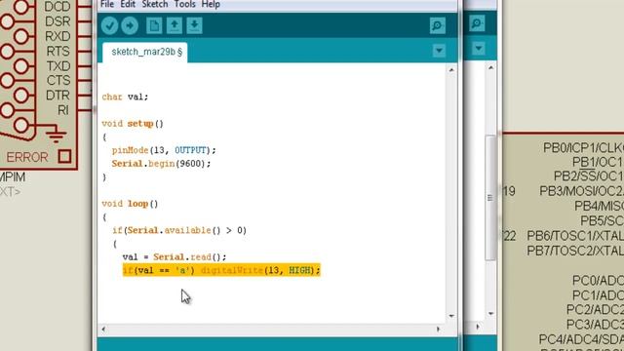Screen dimensions: 624x351
Task: Expand the tab dropdown in background Arduino window
Action: pyautogui.click(x=479, y=49)
